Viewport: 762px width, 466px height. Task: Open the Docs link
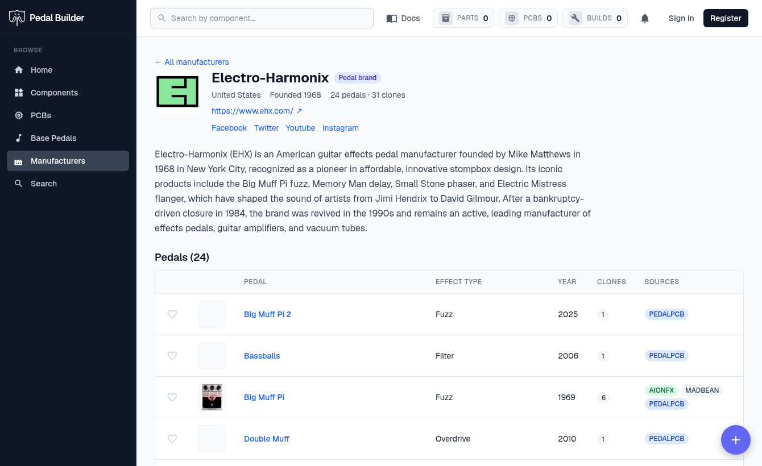403,18
